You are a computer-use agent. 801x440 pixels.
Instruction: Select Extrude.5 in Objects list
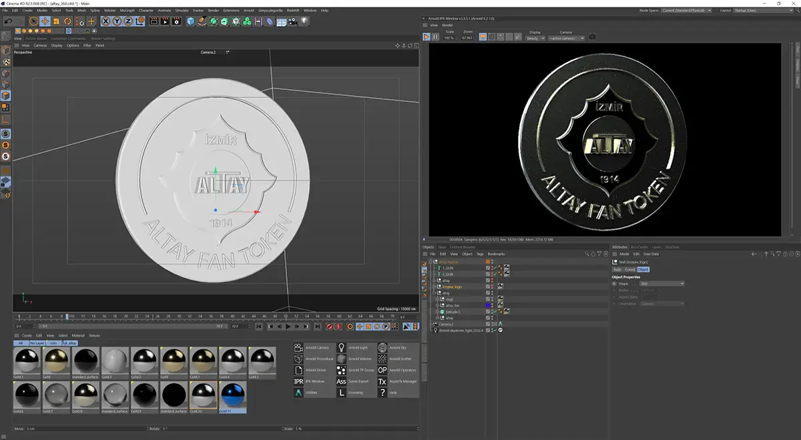coord(453,312)
